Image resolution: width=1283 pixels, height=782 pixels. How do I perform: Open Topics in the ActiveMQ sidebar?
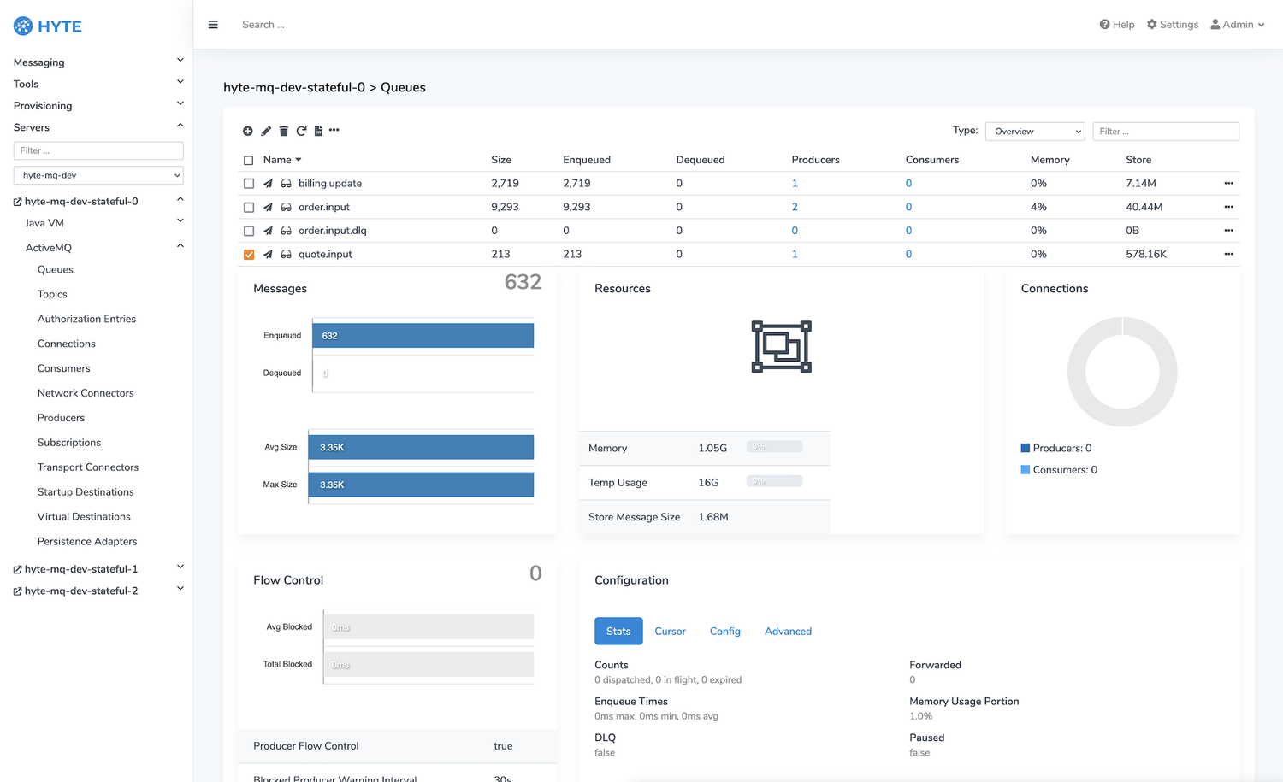[x=52, y=294]
